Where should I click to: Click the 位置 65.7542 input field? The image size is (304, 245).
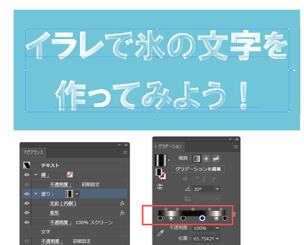[203, 238]
